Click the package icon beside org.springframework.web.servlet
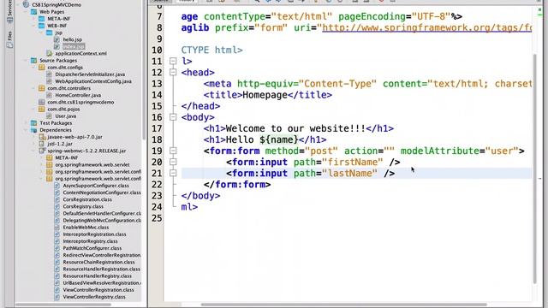The image size is (548, 308). (50, 164)
